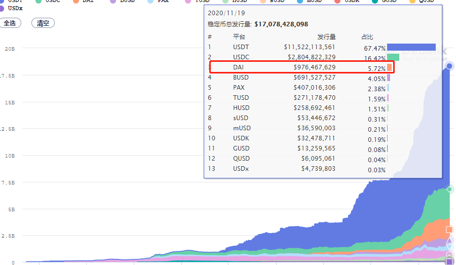Click the orange DAI share swatch in tooltip
The height and width of the screenshot is (265, 456).
tap(390, 67)
